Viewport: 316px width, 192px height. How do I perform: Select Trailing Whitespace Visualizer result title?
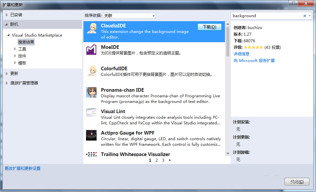135,154
